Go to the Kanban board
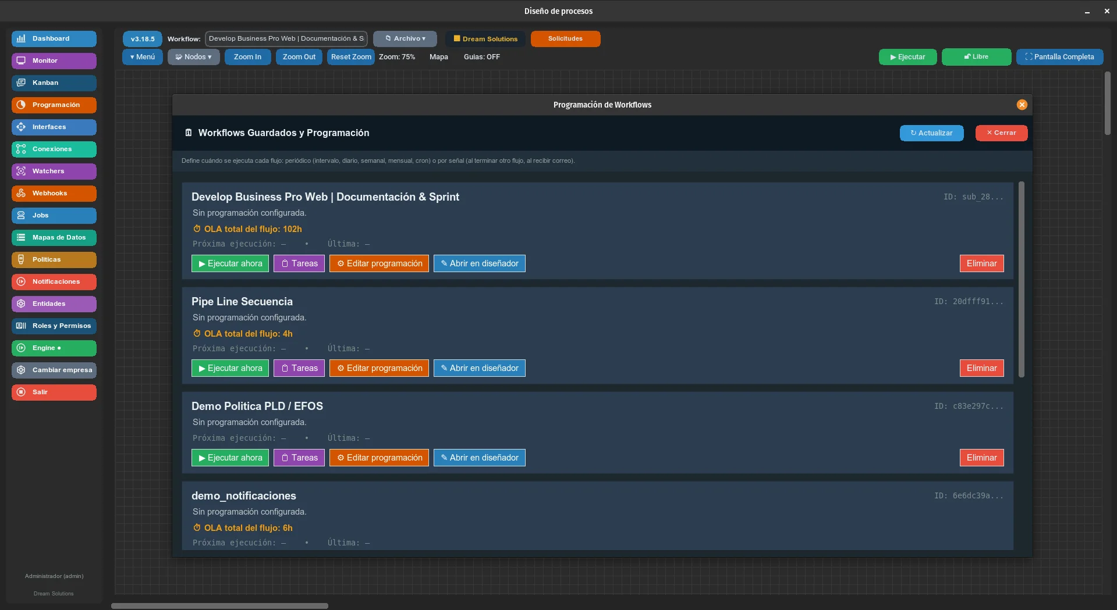The height and width of the screenshot is (610, 1117). [x=54, y=83]
